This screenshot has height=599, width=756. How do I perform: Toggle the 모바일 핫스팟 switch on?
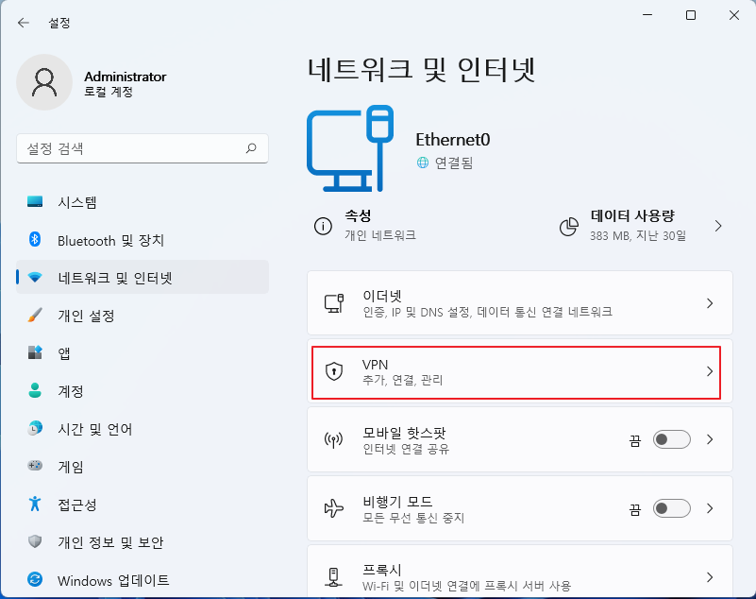(x=672, y=439)
